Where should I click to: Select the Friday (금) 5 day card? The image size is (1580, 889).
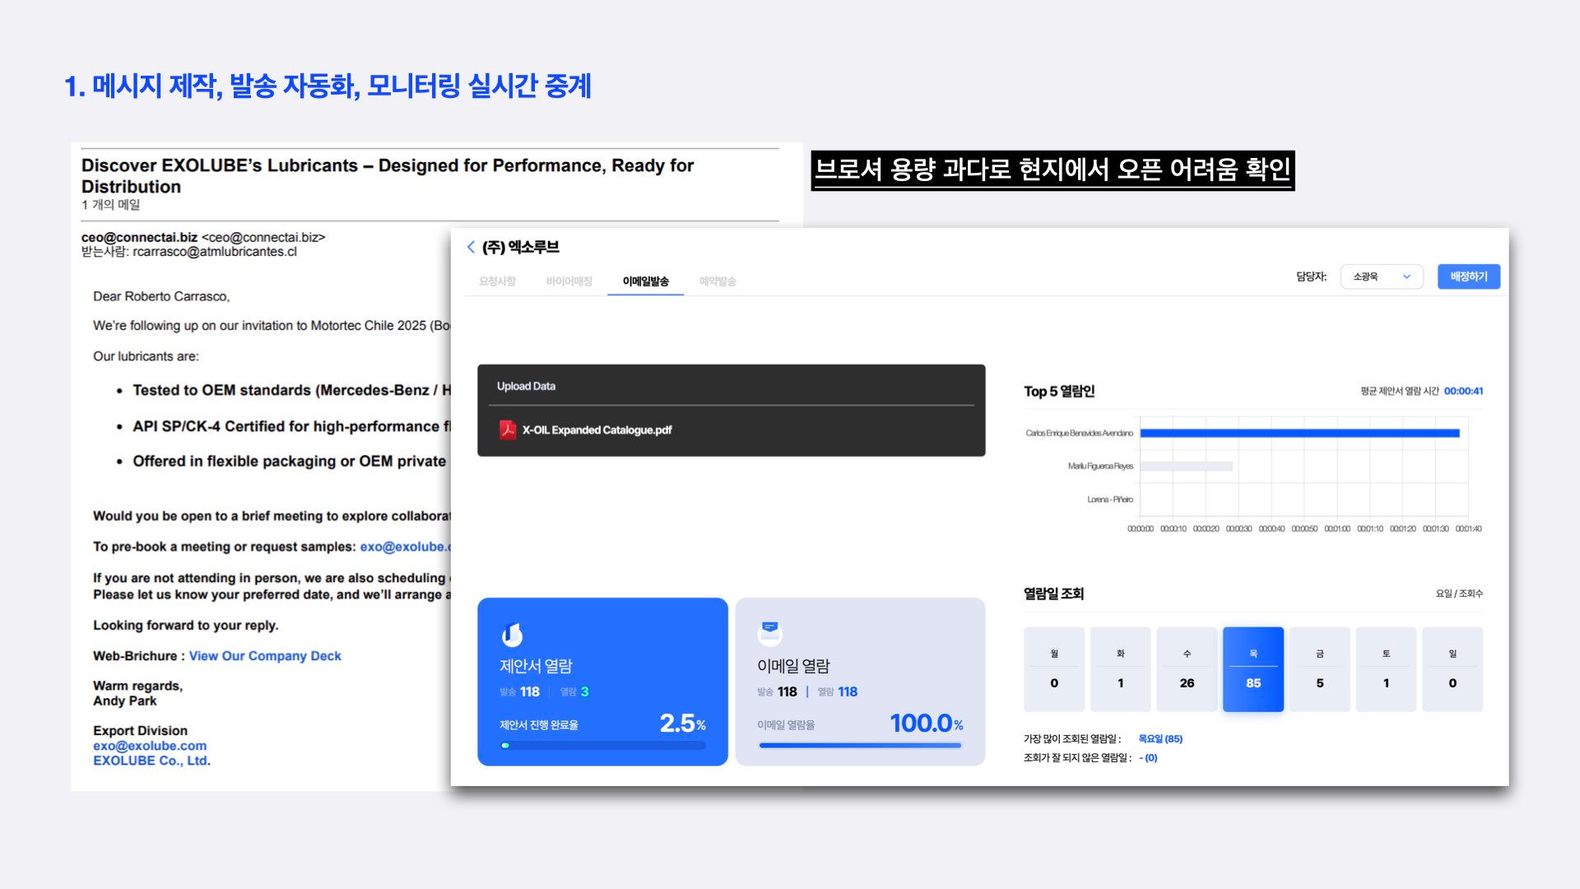point(1320,669)
